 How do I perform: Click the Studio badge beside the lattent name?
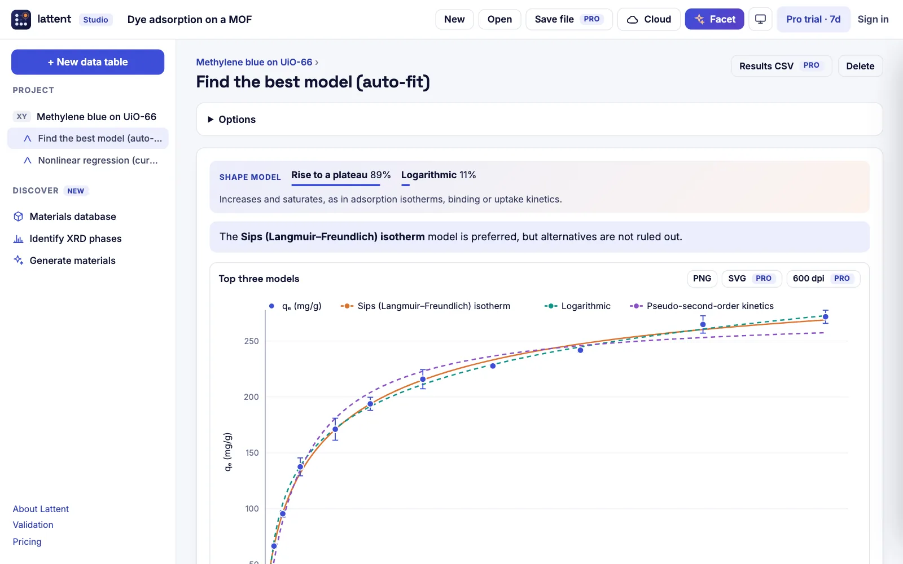pyautogui.click(x=95, y=20)
